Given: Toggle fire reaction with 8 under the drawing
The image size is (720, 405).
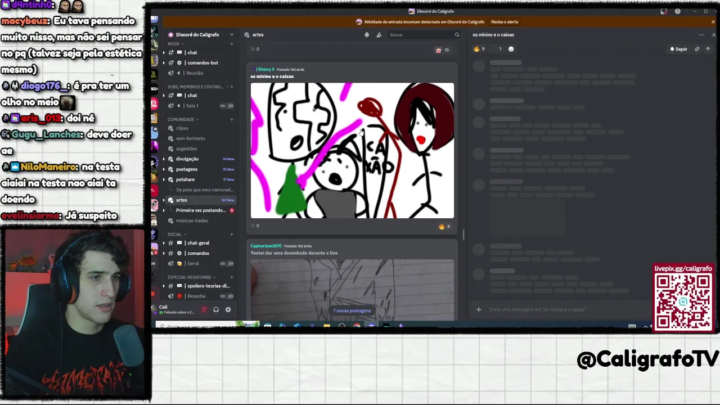Looking at the screenshot, I should click(444, 226).
